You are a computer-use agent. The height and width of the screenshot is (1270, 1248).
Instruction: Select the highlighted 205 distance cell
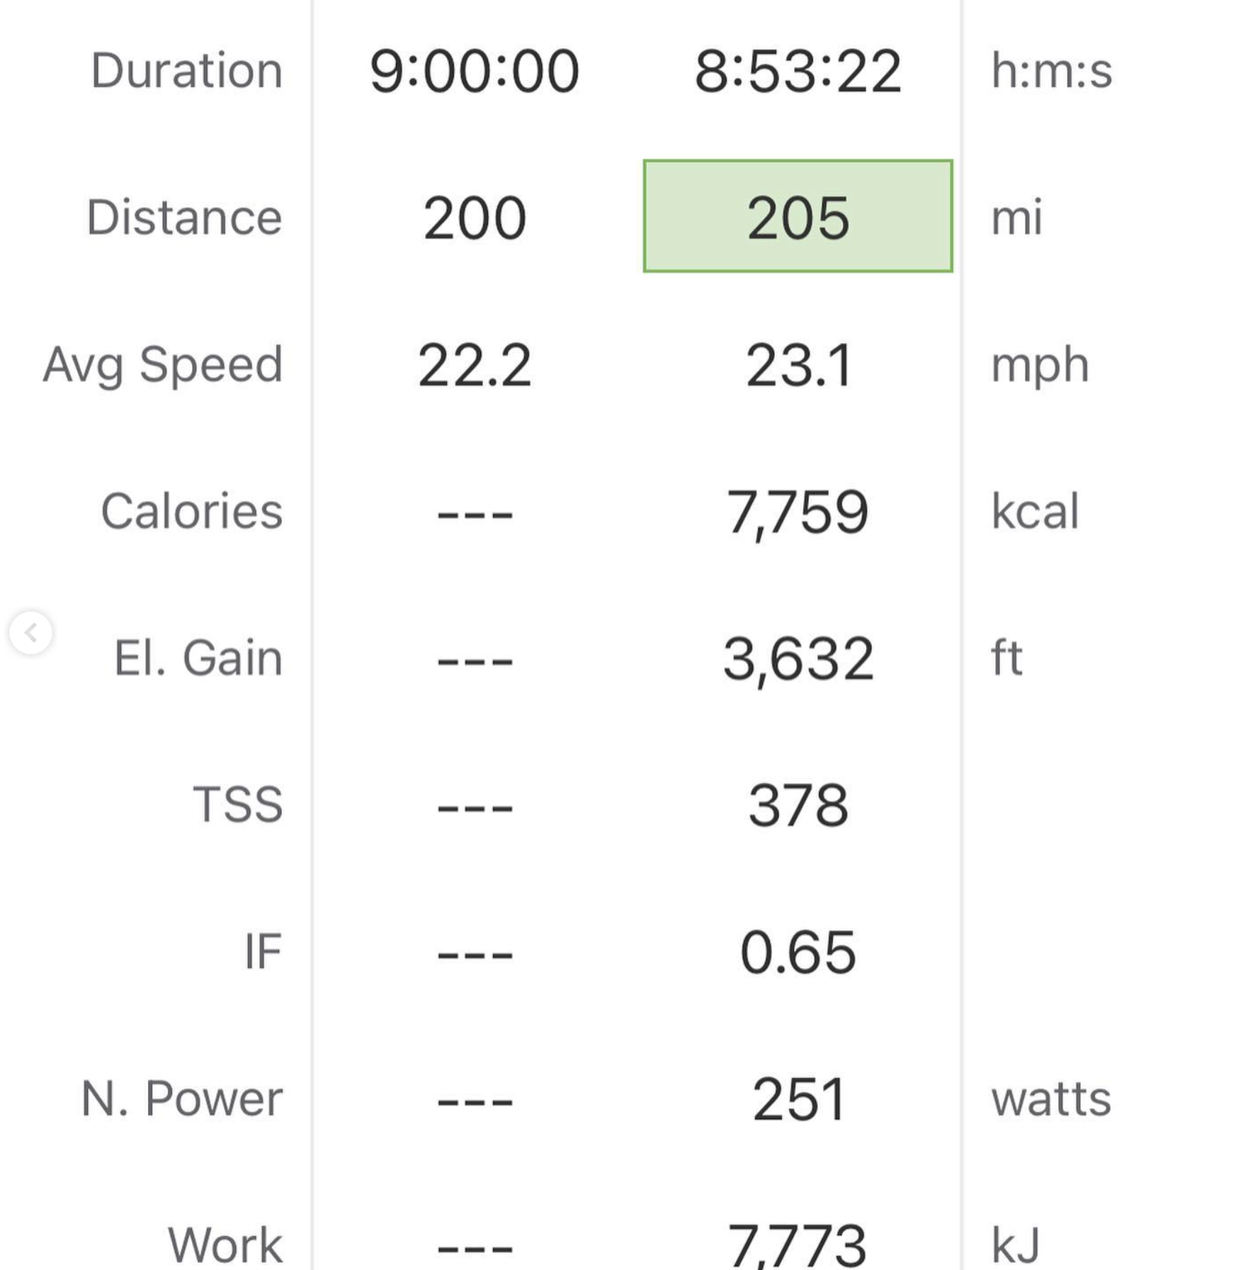pyautogui.click(x=798, y=216)
